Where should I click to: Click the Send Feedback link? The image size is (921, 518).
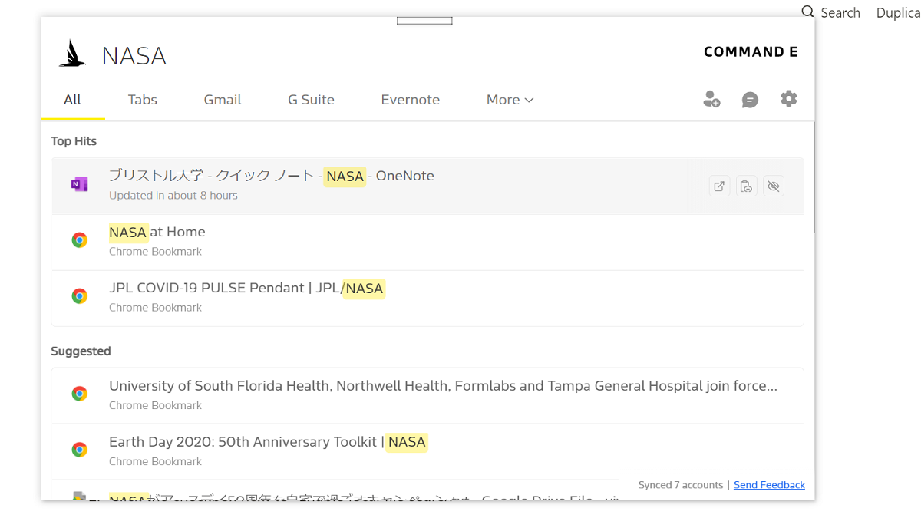[769, 485]
